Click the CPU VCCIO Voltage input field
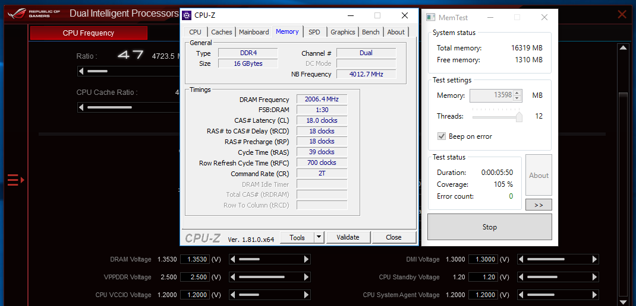 pos(196,295)
